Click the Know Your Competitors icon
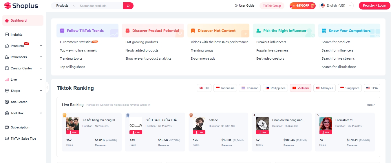Viewport: 391px width, 163px height. (x=324, y=31)
